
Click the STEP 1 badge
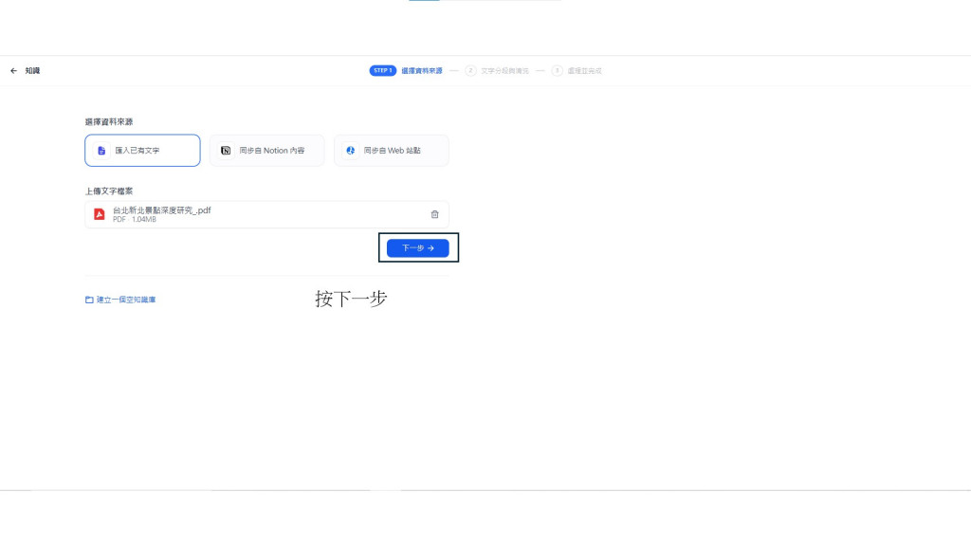click(383, 70)
